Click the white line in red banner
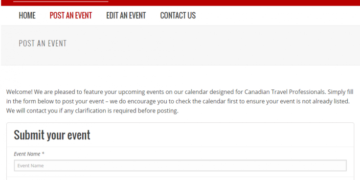 coord(61,1)
